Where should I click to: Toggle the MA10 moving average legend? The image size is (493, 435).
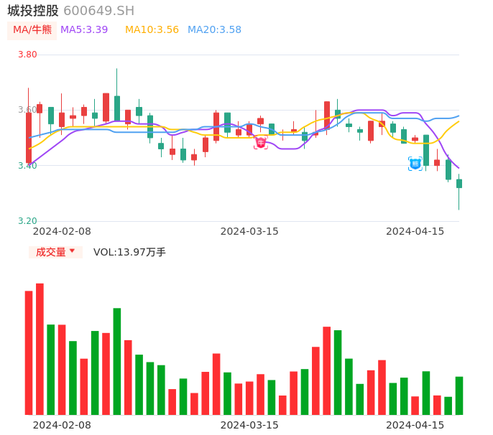[152, 30]
